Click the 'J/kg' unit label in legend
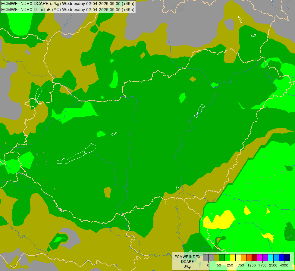The image size is (295, 271). (x=187, y=267)
